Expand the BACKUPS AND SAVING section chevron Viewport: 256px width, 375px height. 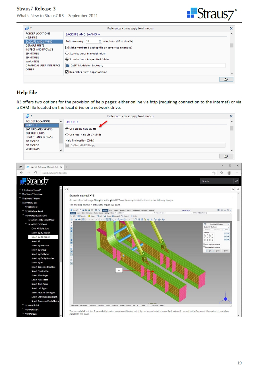point(99,34)
